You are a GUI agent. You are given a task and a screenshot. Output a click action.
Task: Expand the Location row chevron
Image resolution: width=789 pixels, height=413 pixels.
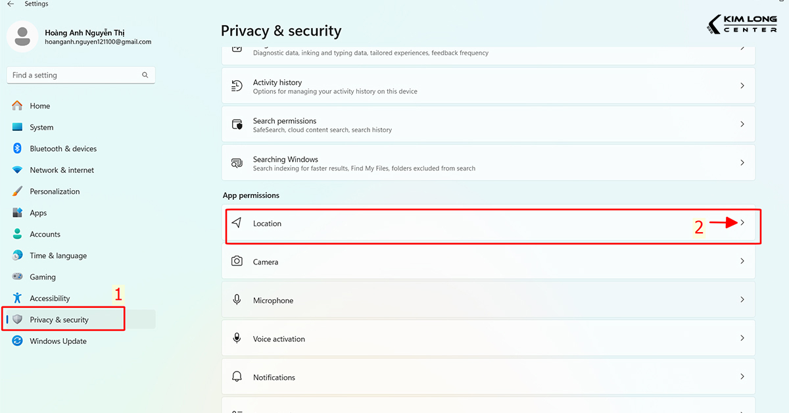(x=742, y=223)
